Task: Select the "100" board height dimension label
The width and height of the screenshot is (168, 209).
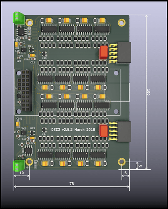Action: click(x=148, y=92)
